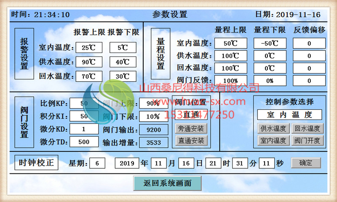The image size is (337, 202).
Task: Edit 回水温度 range lower limit 0℃
Action: 270,68
